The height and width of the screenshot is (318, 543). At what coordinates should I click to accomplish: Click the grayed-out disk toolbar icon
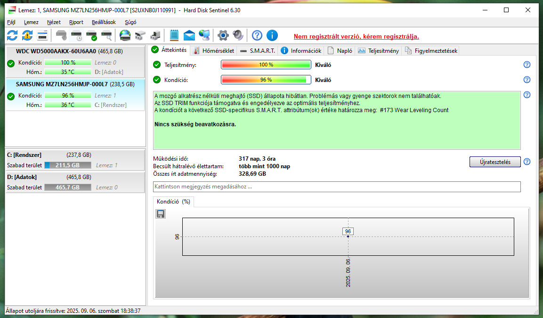pos(61,35)
